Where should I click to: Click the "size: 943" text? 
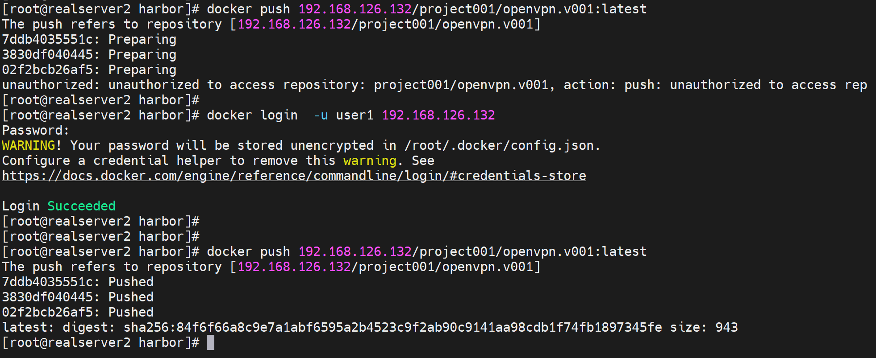tap(704, 327)
